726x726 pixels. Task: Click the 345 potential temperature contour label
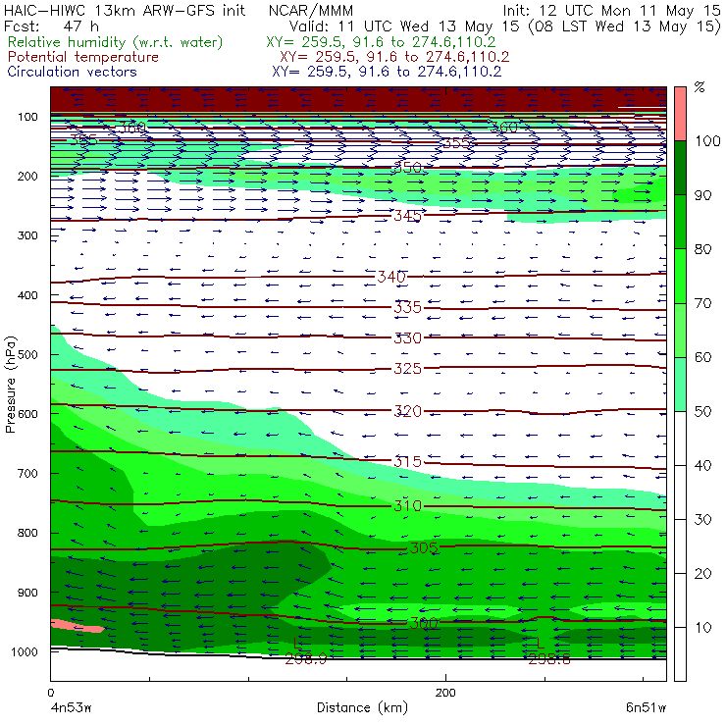point(407,216)
